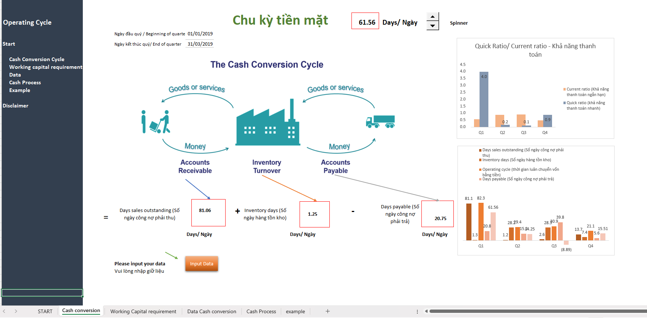Open Working capital requirement sidebar link

tap(46, 67)
